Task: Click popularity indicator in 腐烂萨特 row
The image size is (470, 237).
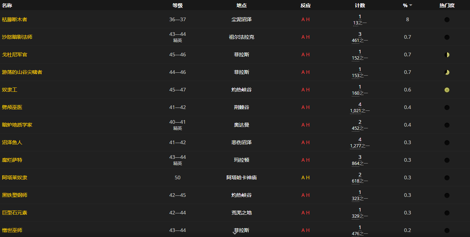Action: (x=447, y=160)
